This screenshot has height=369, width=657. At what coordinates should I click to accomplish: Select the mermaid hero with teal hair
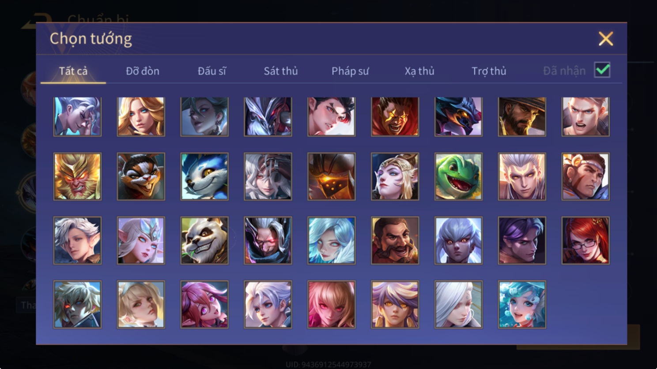522,304
